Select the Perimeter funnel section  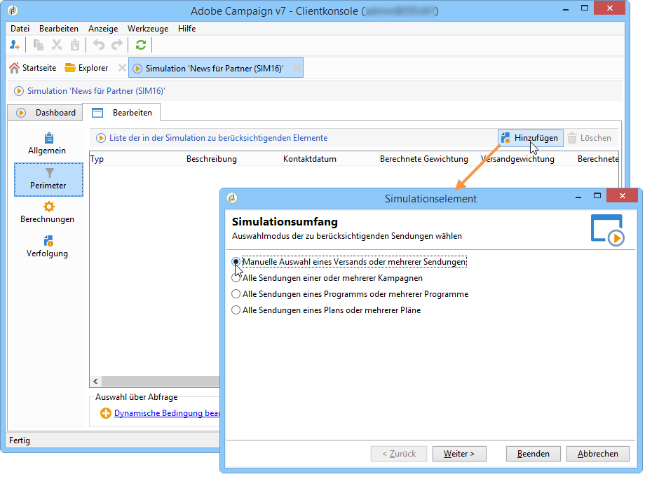click(x=48, y=179)
